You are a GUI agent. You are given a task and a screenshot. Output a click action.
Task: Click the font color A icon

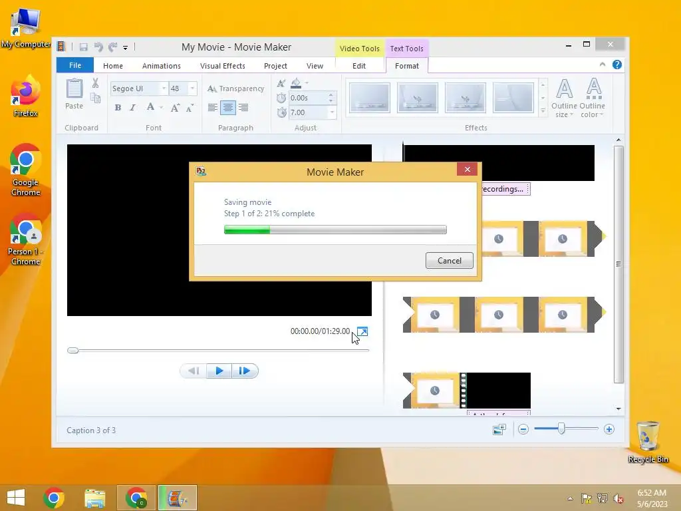click(150, 107)
